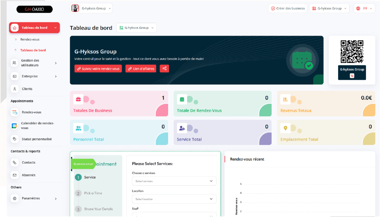This screenshot has height=217, width=380.
Task: Click the location pin icon on Emplacement Total
Action: pos(285,128)
